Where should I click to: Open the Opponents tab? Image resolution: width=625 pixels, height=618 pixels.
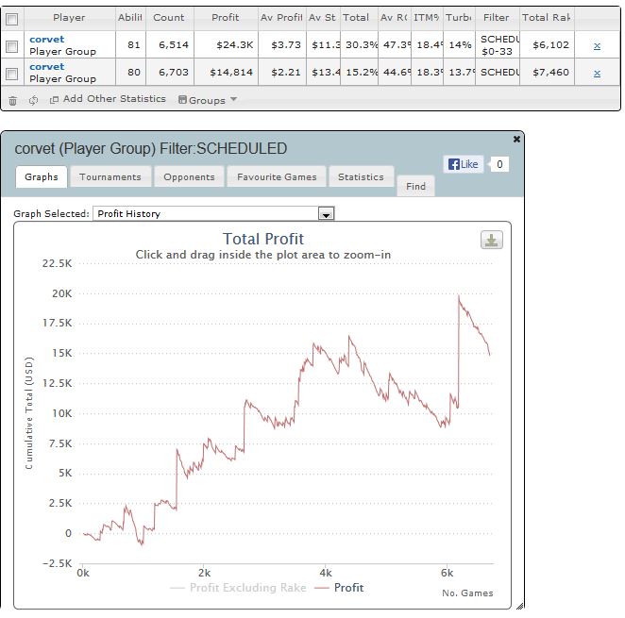(x=189, y=176)
